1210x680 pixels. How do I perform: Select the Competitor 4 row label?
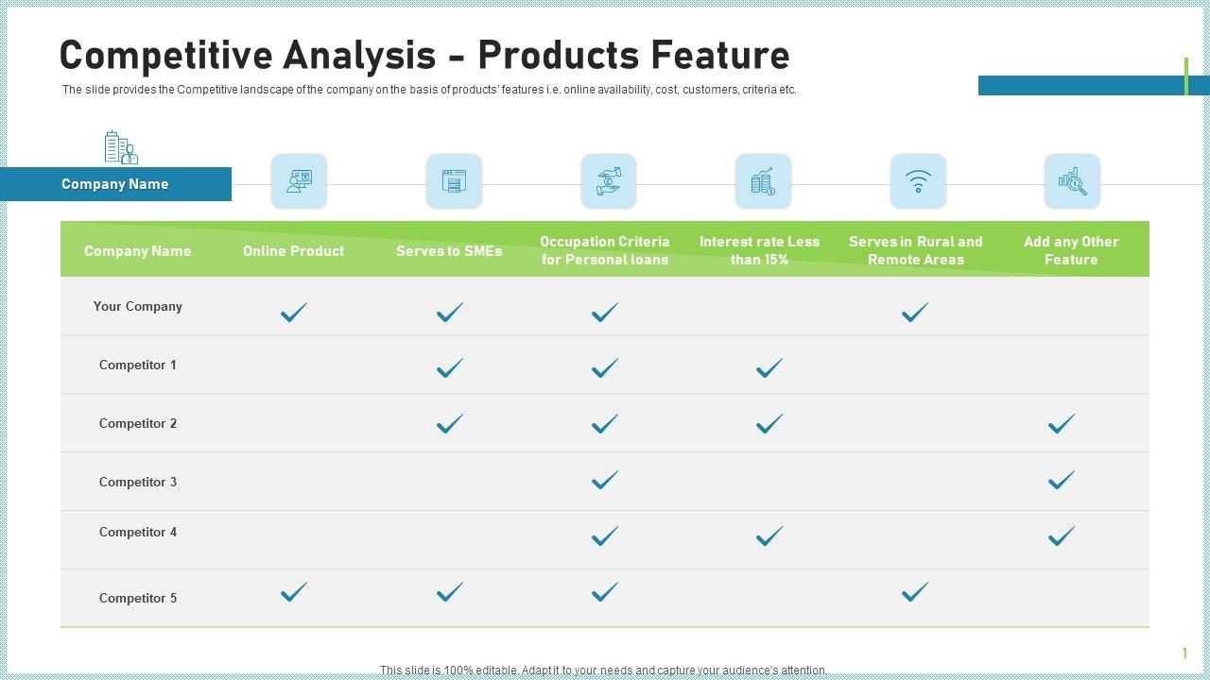(138, 532)
